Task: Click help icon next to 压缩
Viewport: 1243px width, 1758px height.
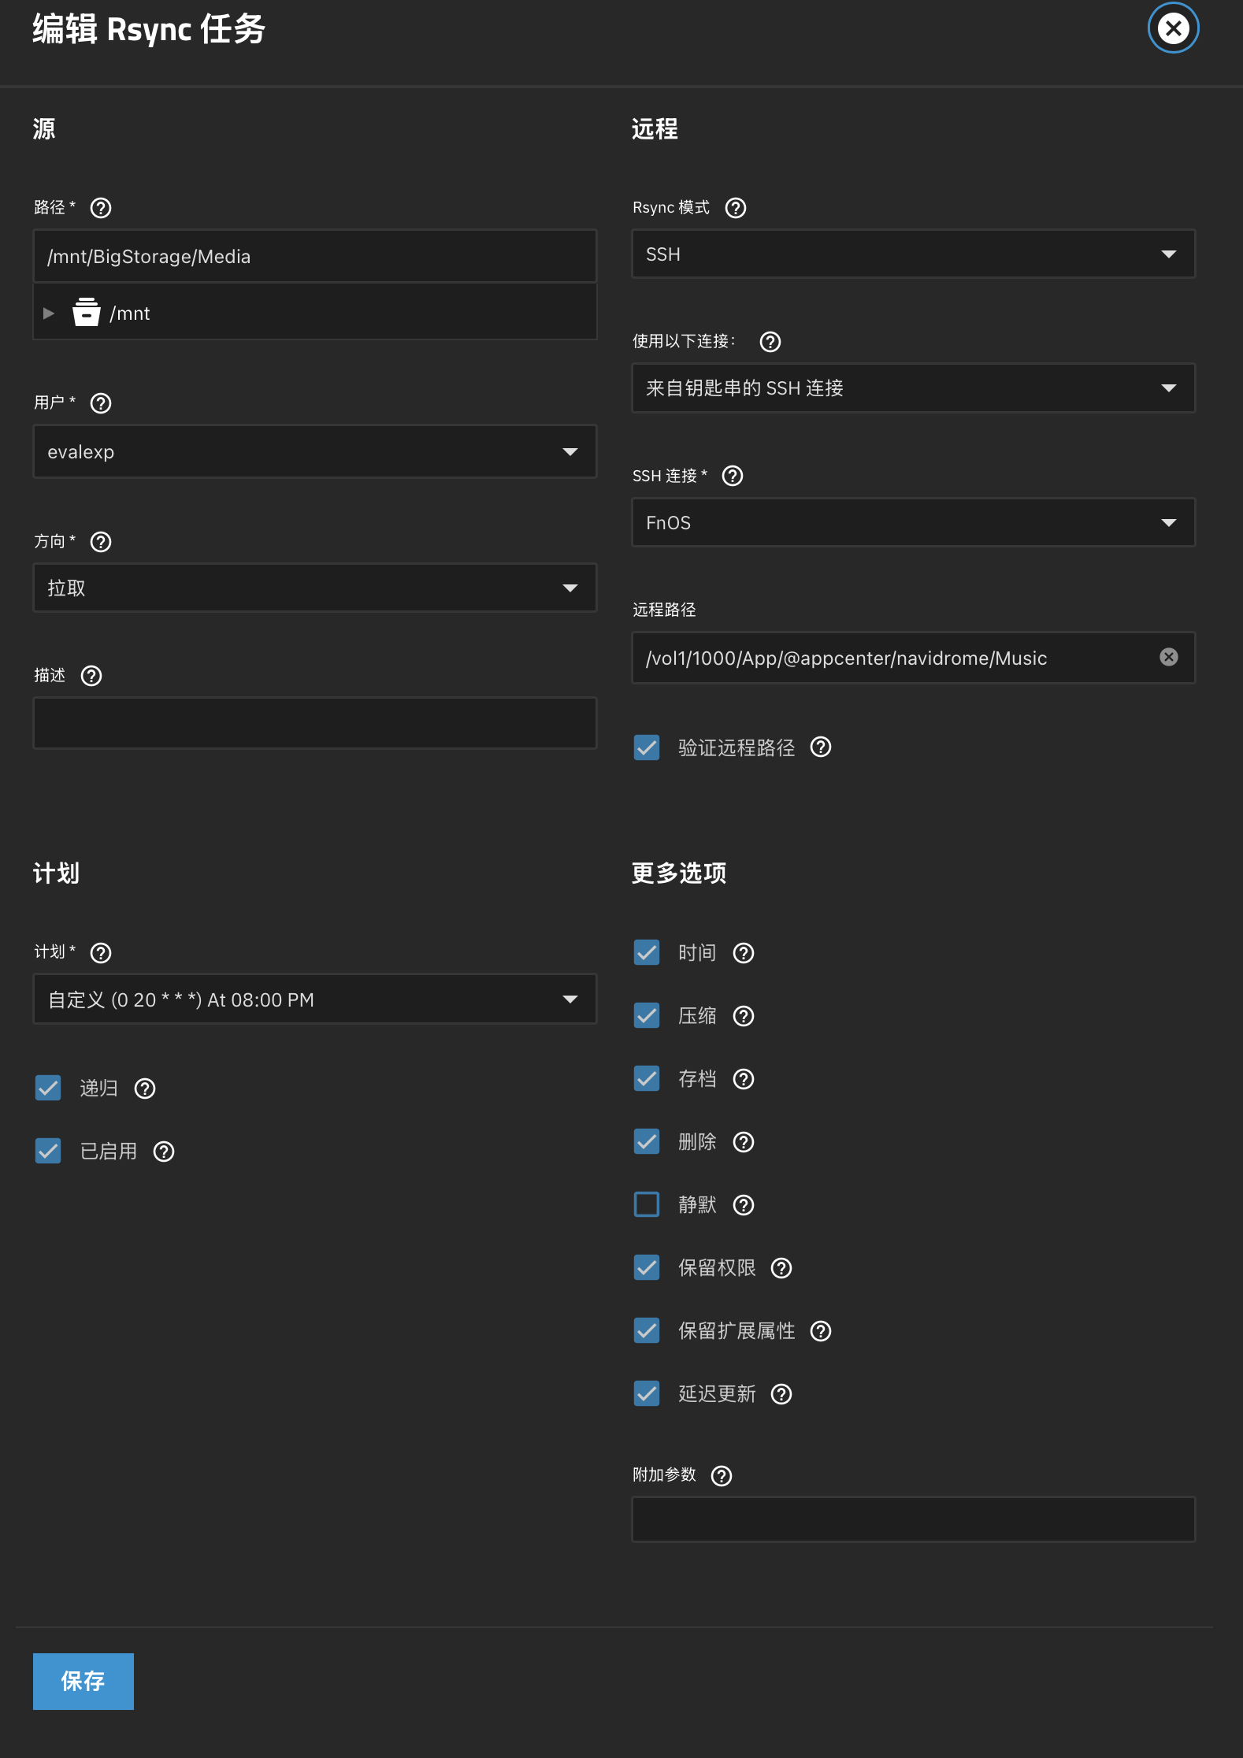Action: pos(744,1016)
